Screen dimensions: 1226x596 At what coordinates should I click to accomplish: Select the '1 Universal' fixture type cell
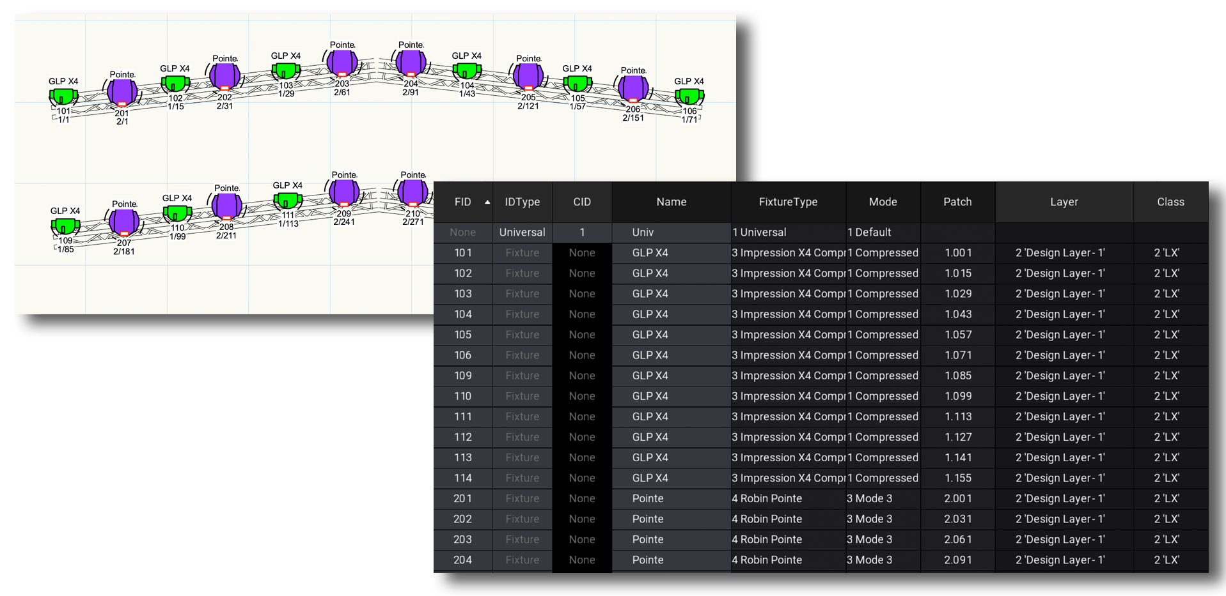point(789,233)
